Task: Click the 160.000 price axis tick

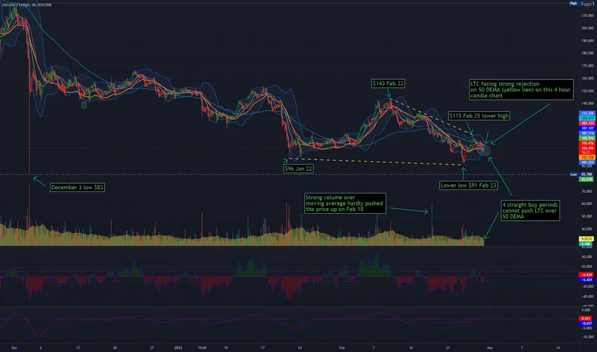Action: point(587,78)
